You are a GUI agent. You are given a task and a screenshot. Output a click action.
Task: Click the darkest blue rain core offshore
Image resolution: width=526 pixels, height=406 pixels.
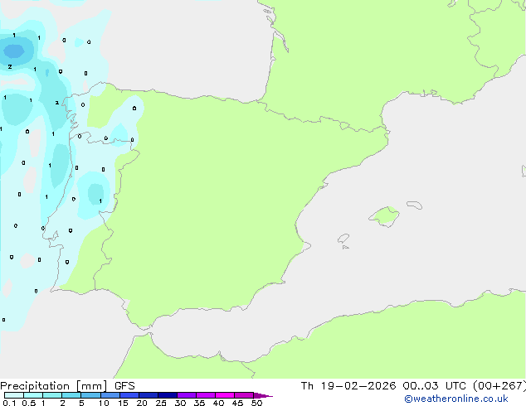click(x=14, y=51)
